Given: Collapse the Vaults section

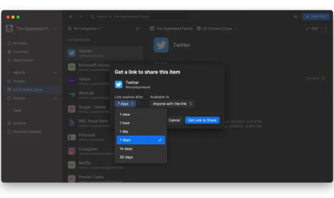Looking at the screenshot, I should [x=9, y=73].
